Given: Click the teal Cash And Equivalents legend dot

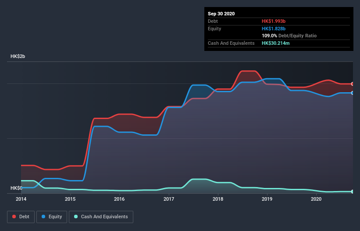Looking at the screenshot, I should pyautogui.click(x=76, y=217).
